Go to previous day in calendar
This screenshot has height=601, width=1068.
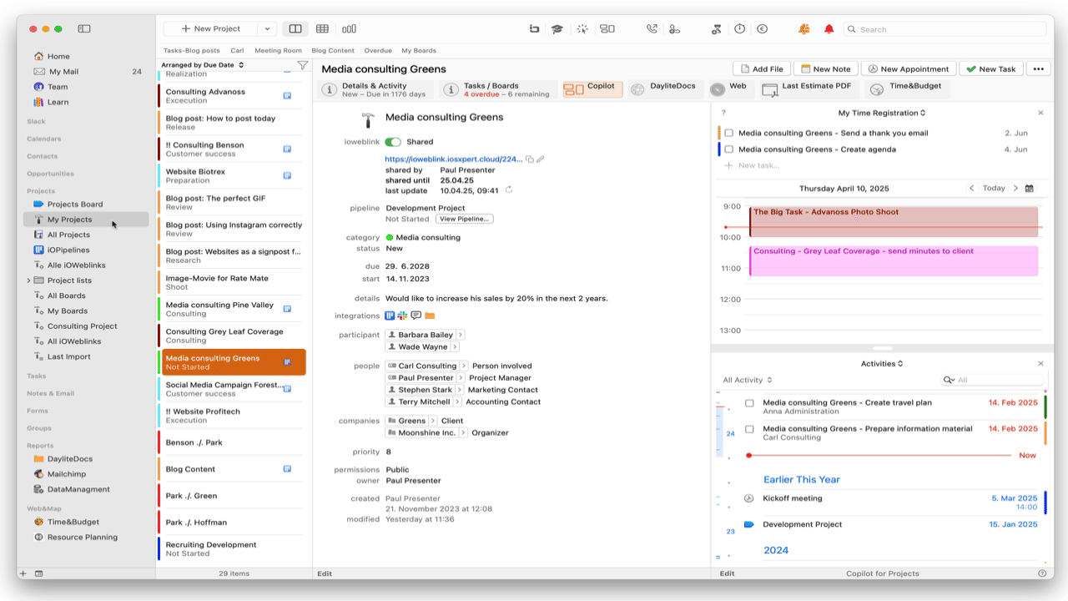pos(971,189)
